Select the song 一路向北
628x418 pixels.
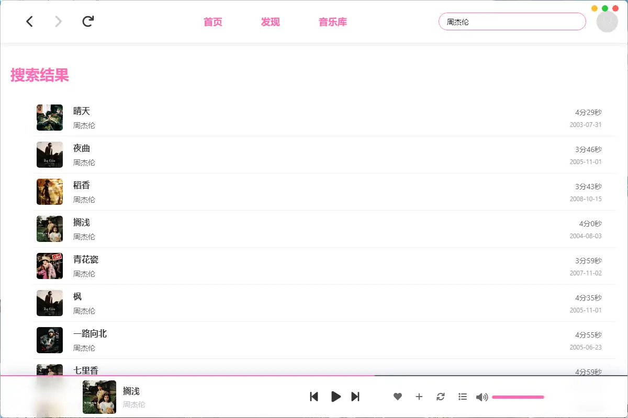[x=324, y=340]
